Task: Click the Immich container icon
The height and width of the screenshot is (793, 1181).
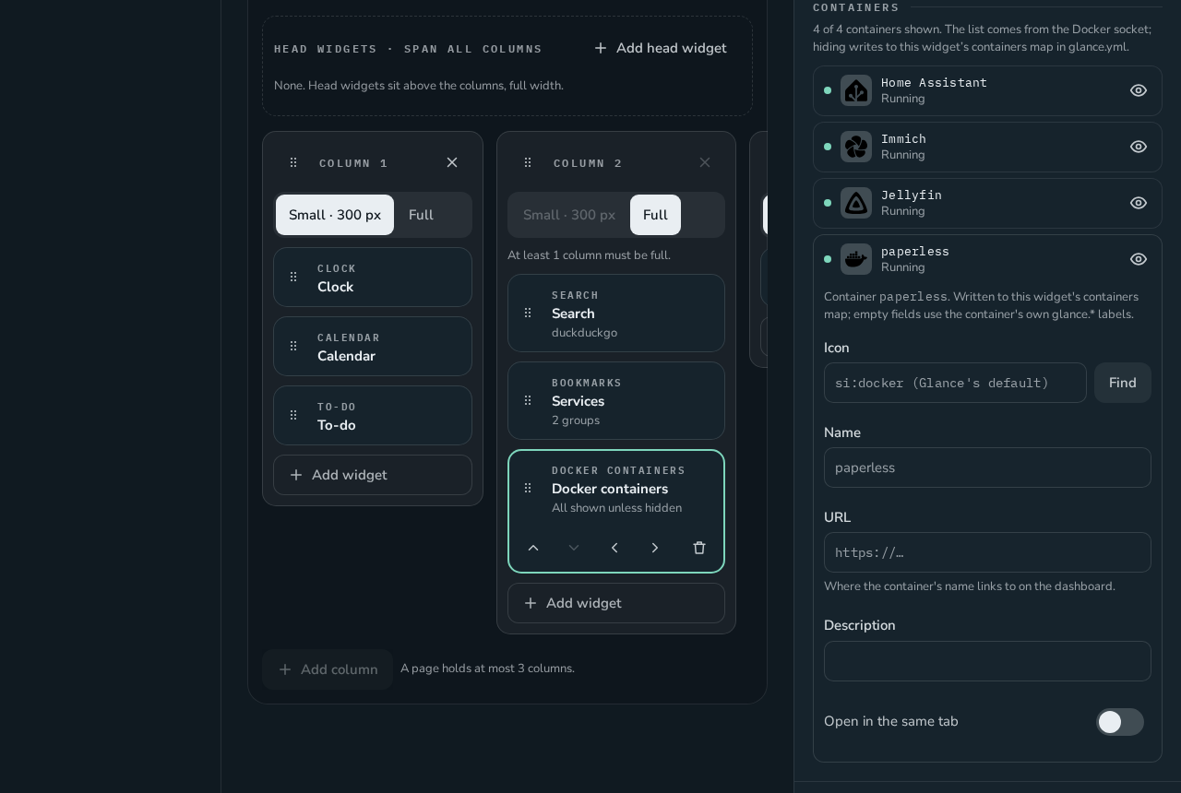Action: click(x=856, y=147)
